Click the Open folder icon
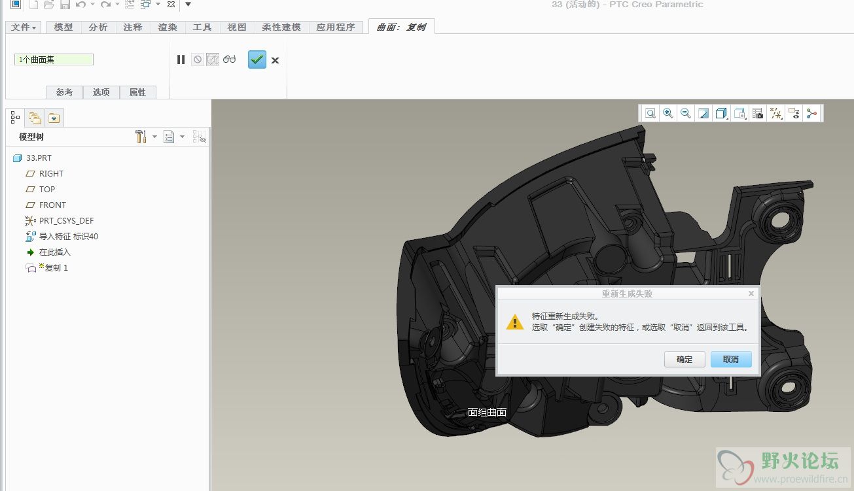 tap(48, 5)
